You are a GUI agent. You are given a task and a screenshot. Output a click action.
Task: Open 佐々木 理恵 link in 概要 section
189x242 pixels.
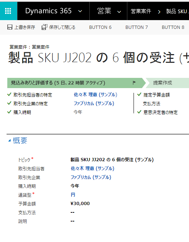tap(92, 169)
